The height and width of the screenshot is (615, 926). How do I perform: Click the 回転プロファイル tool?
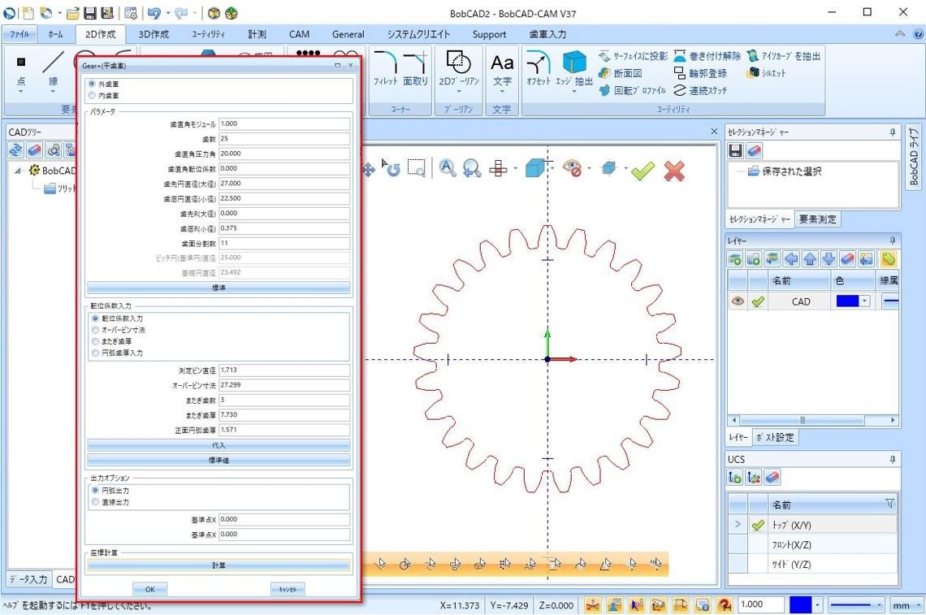point(633,90)
